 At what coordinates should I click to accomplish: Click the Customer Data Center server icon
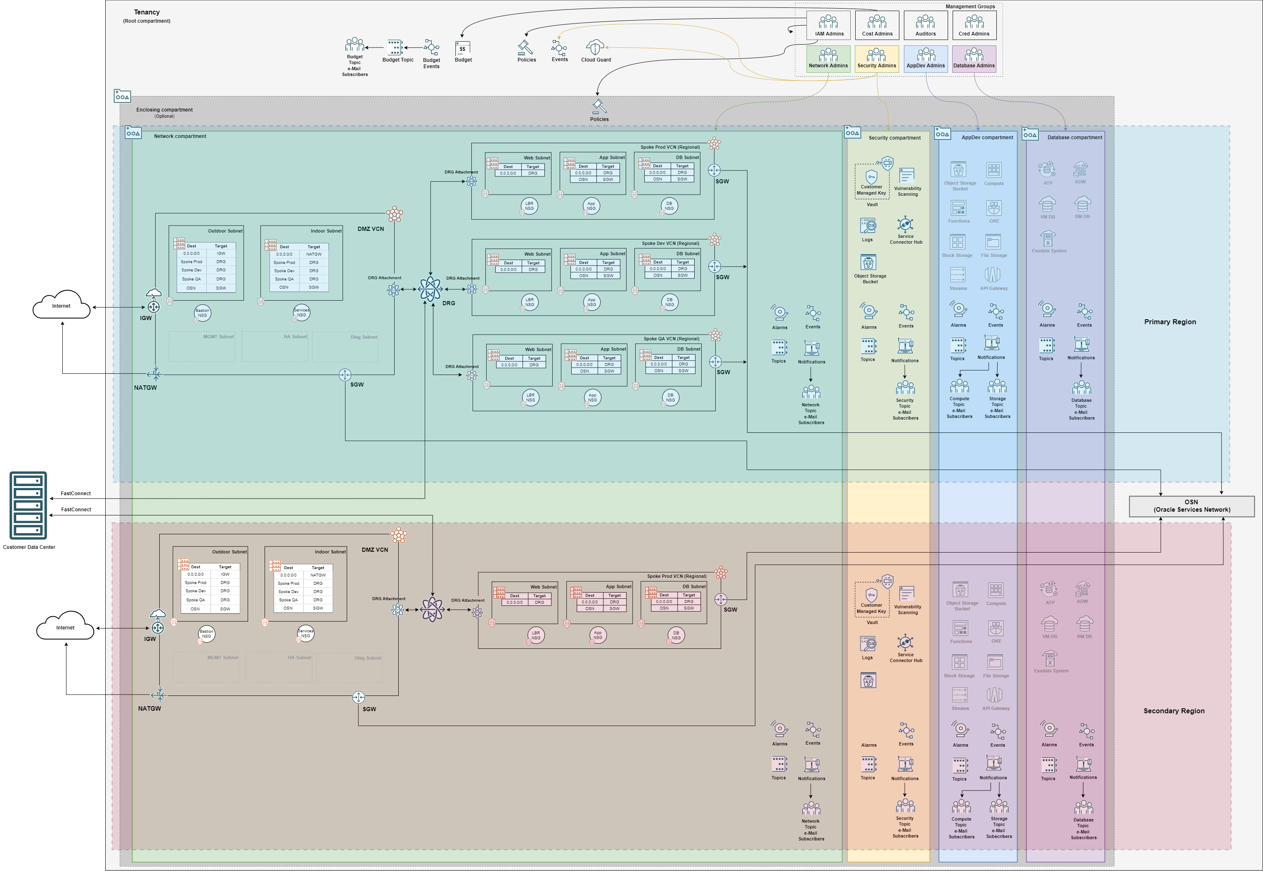(28, 506)
